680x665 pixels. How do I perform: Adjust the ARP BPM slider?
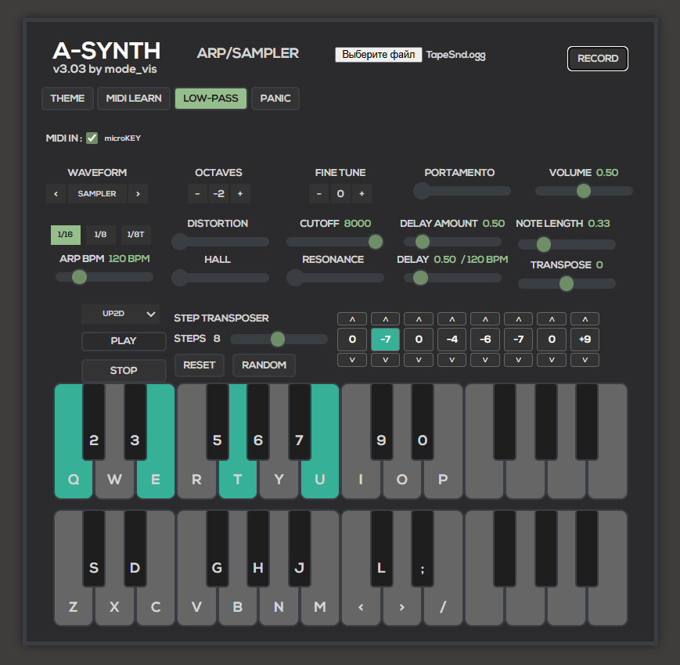click(x=104, y=277)
